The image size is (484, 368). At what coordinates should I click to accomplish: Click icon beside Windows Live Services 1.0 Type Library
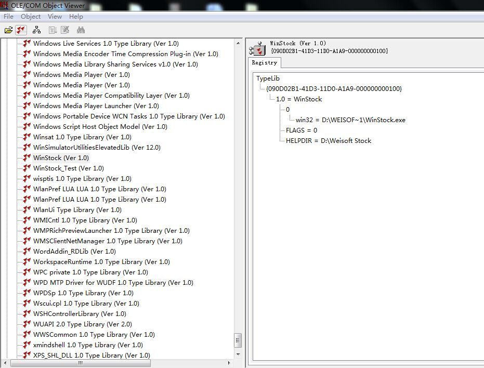27,43
